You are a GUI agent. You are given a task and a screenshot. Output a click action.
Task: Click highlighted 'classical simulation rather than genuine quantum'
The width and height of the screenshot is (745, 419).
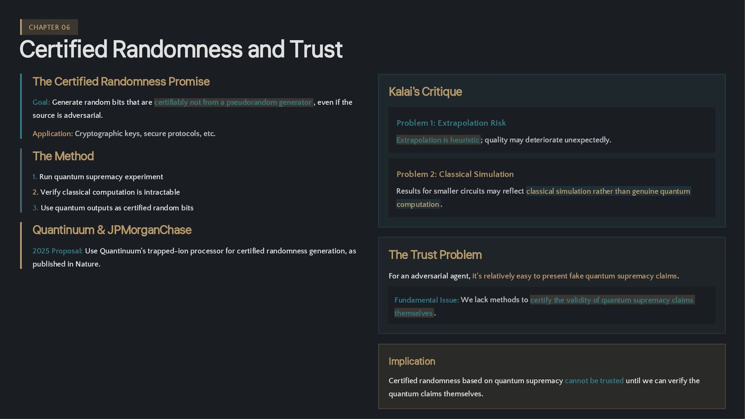click(608, 191)
